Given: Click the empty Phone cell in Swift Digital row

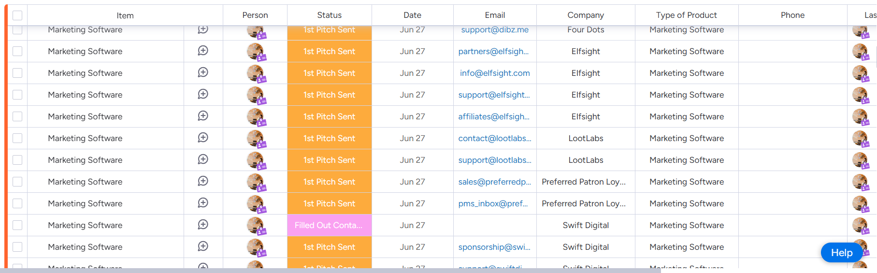Looking at the screenshot, I should [x=792, y=225].
